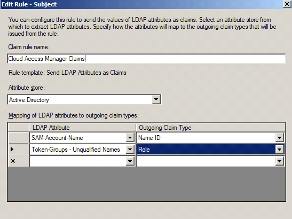Click the Token-Groups - Unqualified Names cell
The image size is (292, 219).
(82, 150)
